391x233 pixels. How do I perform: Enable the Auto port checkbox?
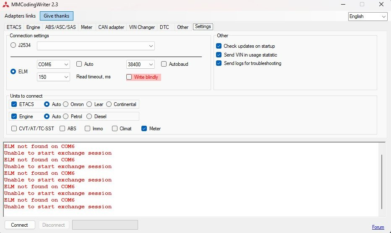(x=79, y=64)
